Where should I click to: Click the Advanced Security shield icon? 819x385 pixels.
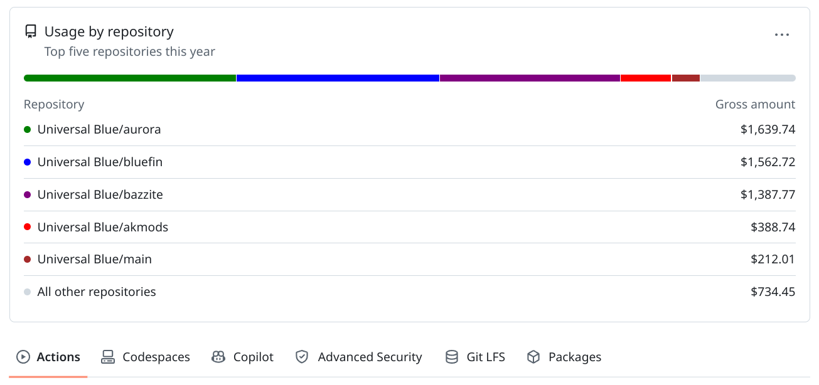tap(302, 357)
